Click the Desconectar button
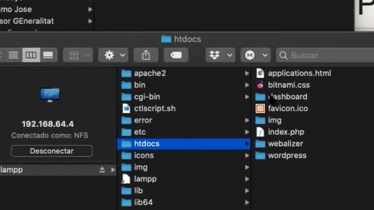 [52, 151]
